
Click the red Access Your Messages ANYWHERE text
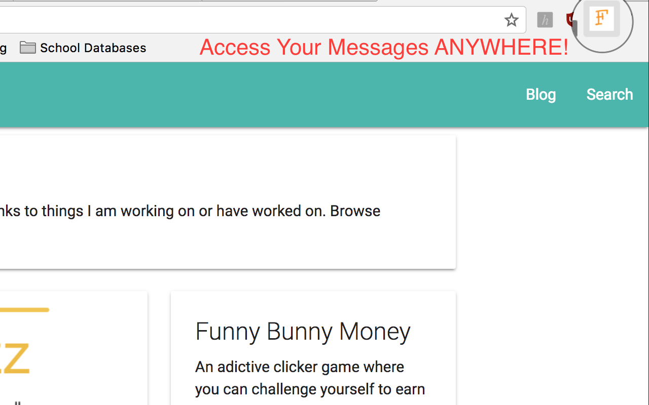(384, 48)
